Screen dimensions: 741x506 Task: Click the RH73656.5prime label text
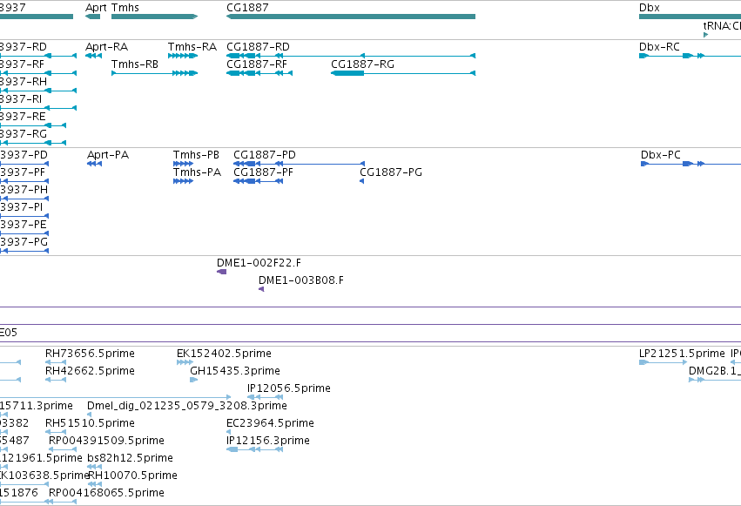(90, 354)
